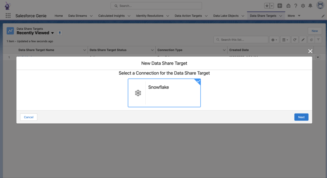Viewport: 327px width, 178px height.
Task: Open the Favorites star icon
Action: pos(267,6)
